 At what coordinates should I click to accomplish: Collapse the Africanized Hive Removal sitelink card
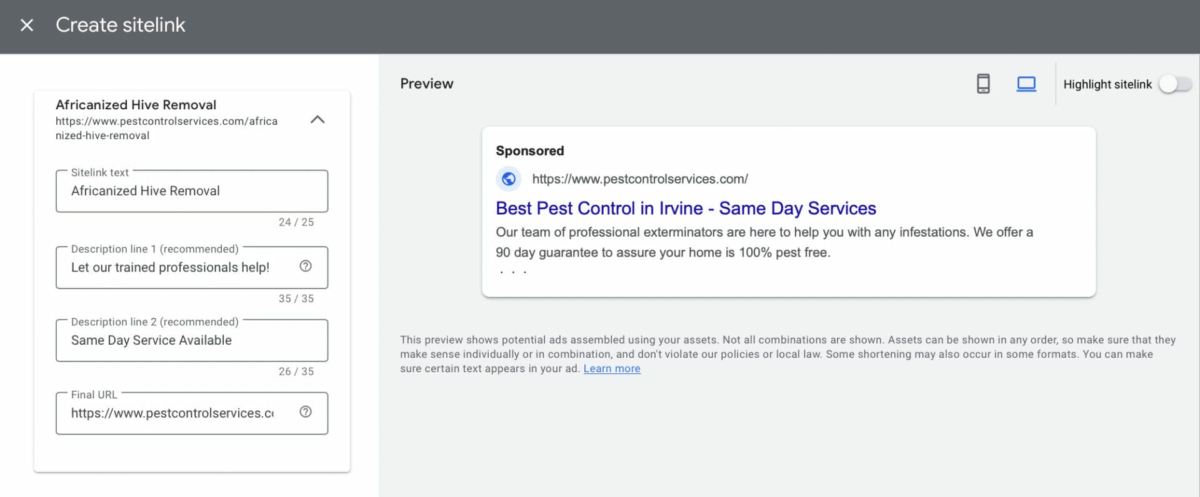click(x=317, y=119)
